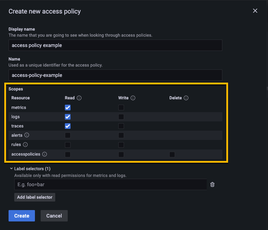Viewport: 268px width, 230px height.
Task: Enable Write permission for logs
Action: (121, 117)
